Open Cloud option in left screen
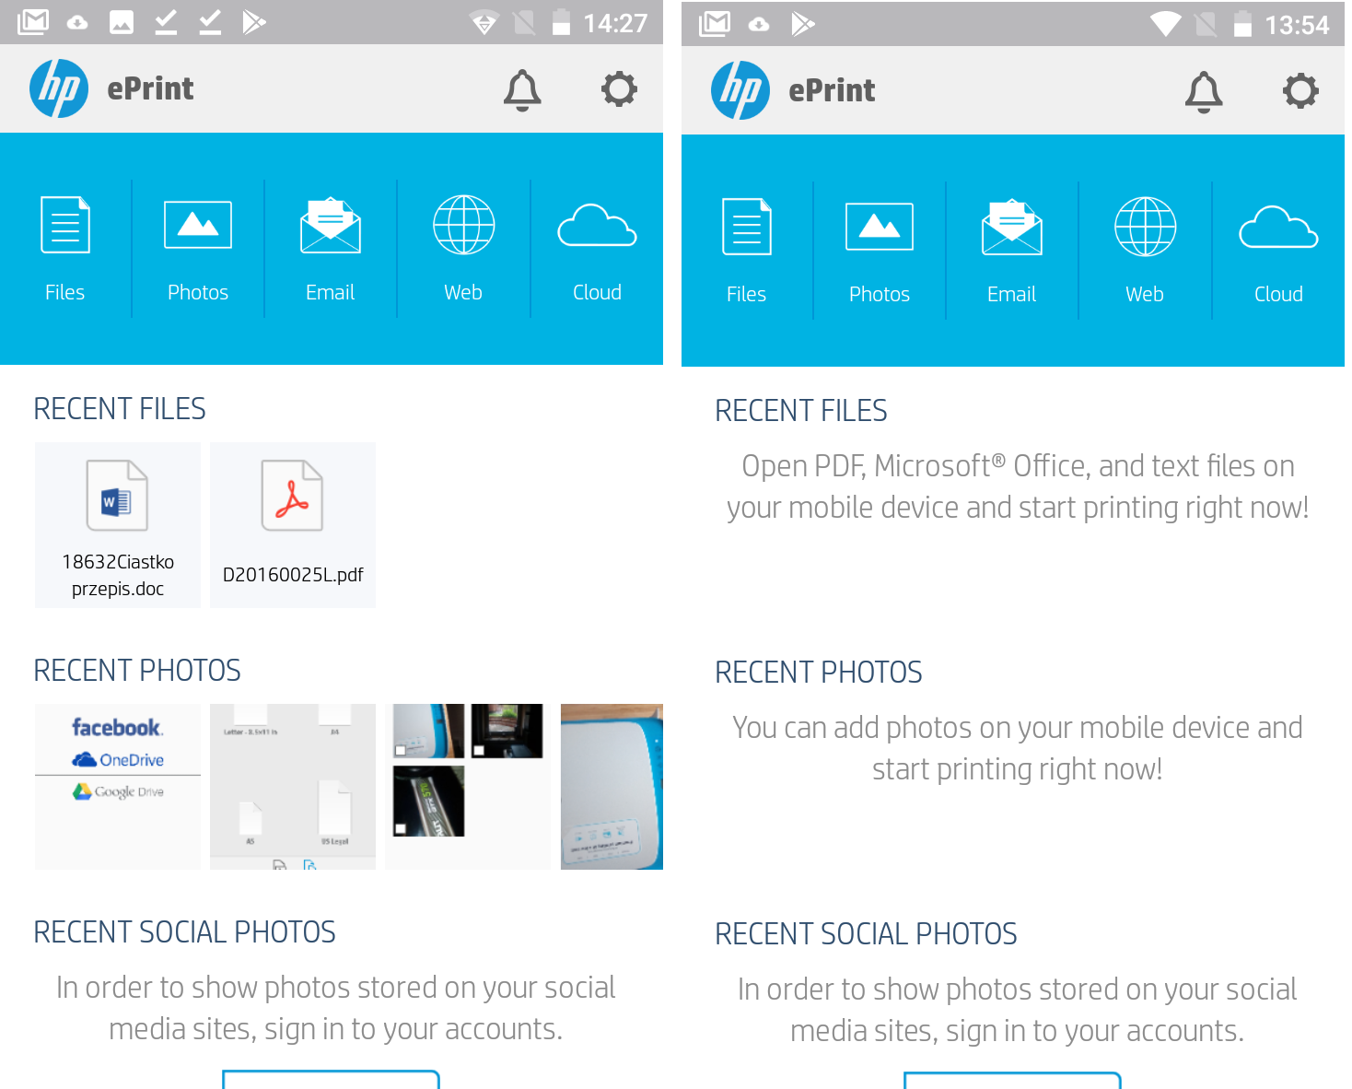 597,249
